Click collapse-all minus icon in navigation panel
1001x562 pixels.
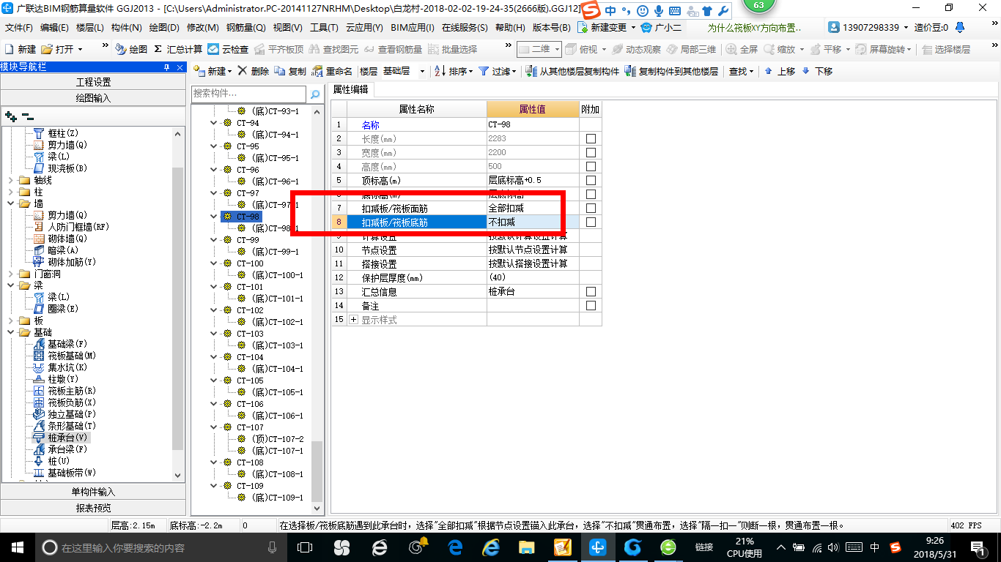pyautogui.click(x=27, y=116)
